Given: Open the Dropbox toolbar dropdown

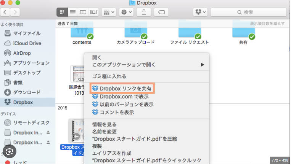Looking at the screenshot, I should coord(200,12).
